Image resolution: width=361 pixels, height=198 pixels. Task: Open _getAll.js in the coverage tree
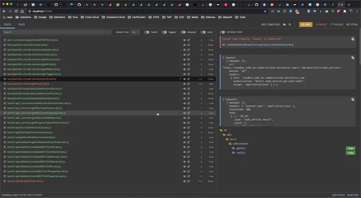click(240, 148)
